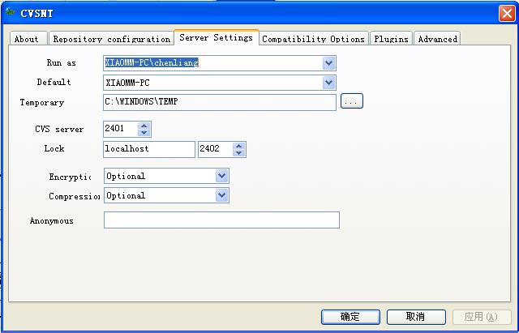This screenshot has height=333, width=519.
Task: Click the Run as combo box text
Action: tap(152, 63)
